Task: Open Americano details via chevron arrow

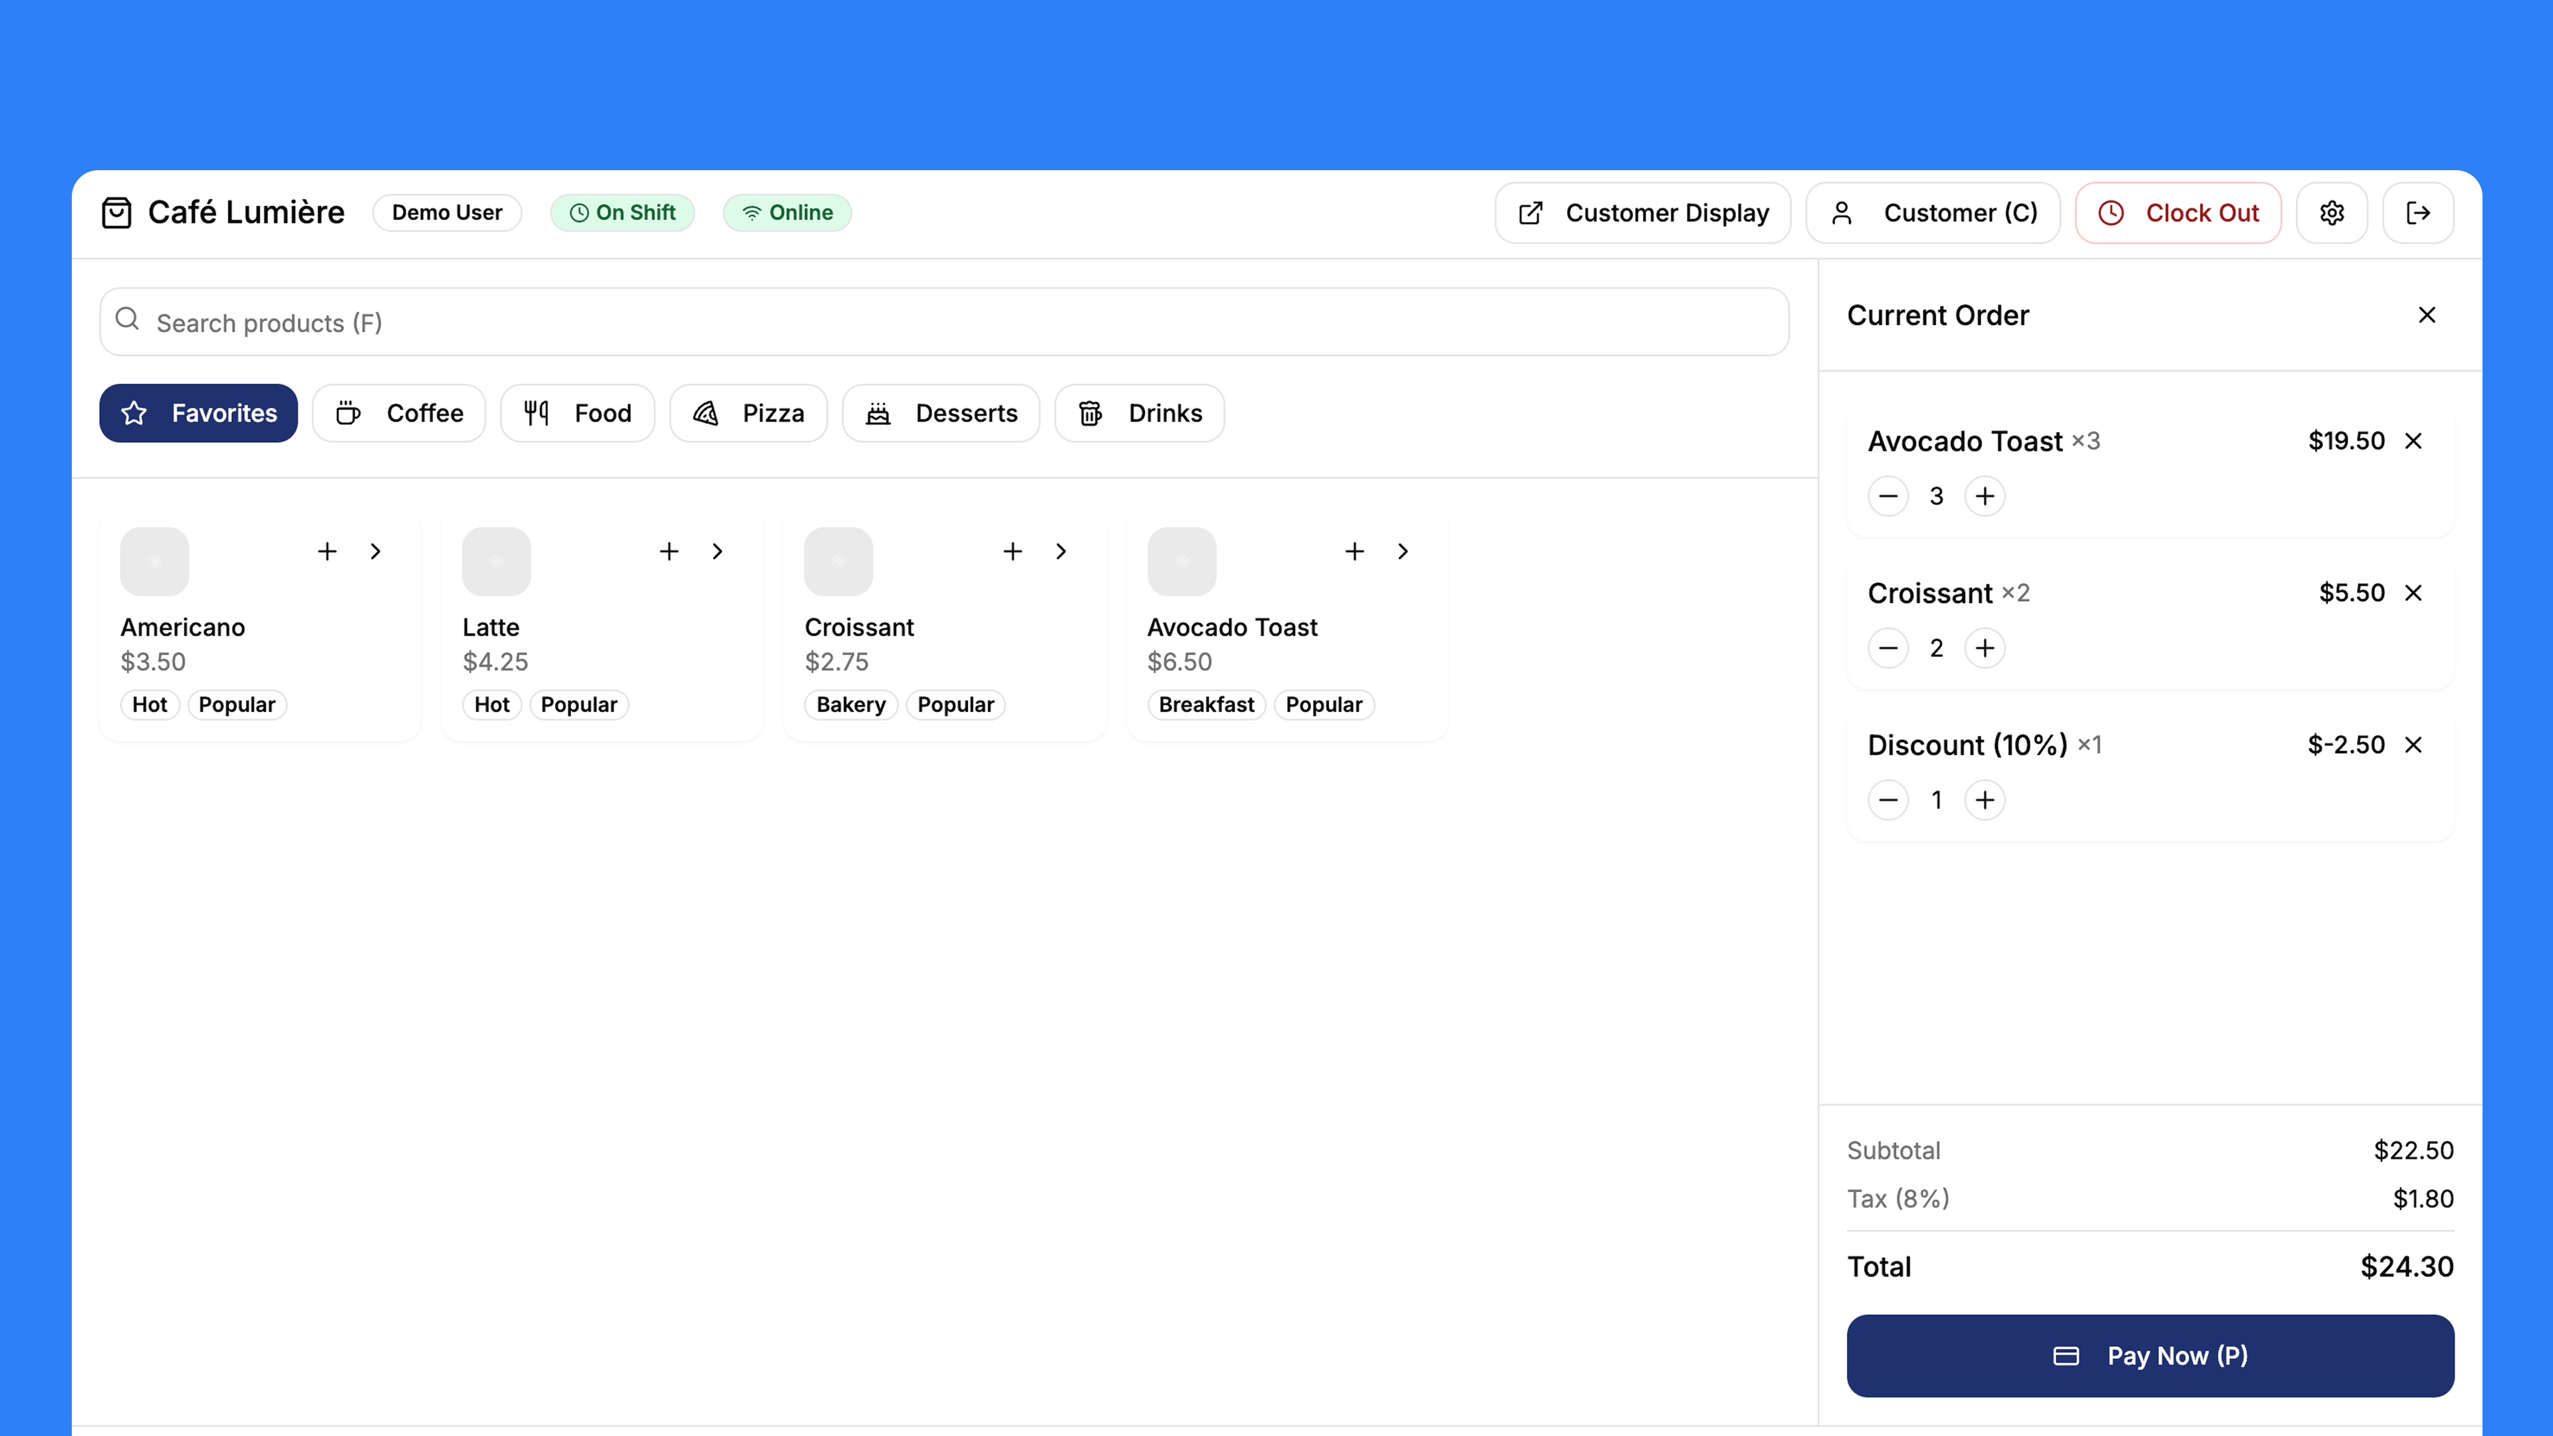Action: (x=376, y=551)
